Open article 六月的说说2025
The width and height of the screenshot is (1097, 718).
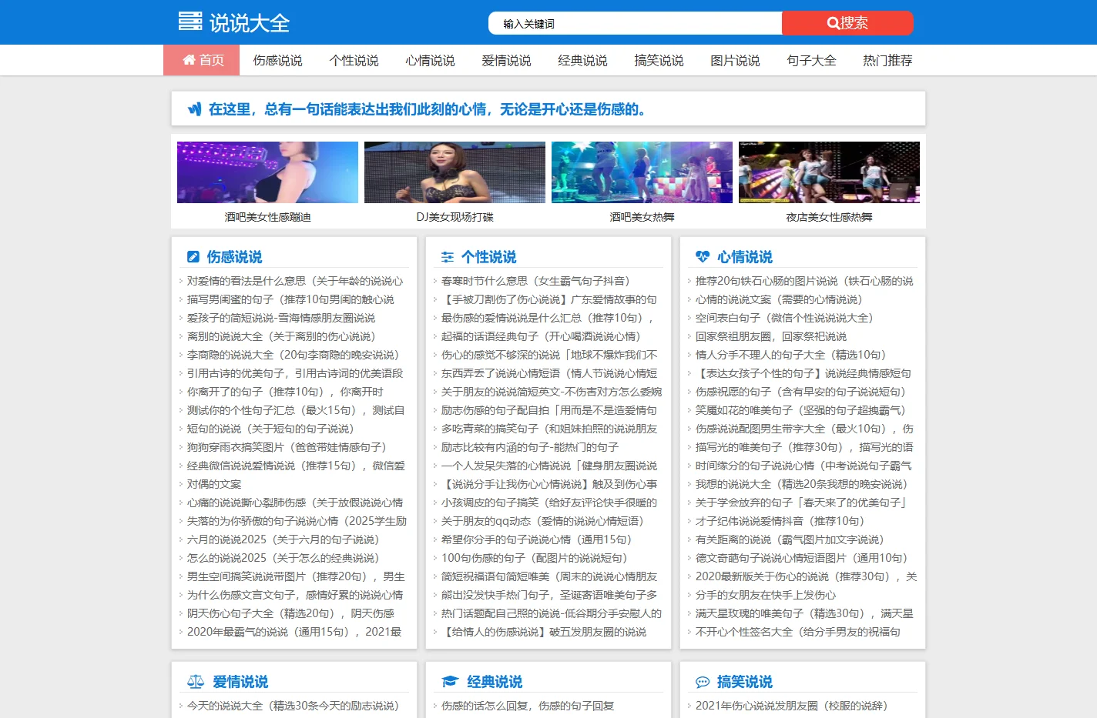click(x=283, y=539)
